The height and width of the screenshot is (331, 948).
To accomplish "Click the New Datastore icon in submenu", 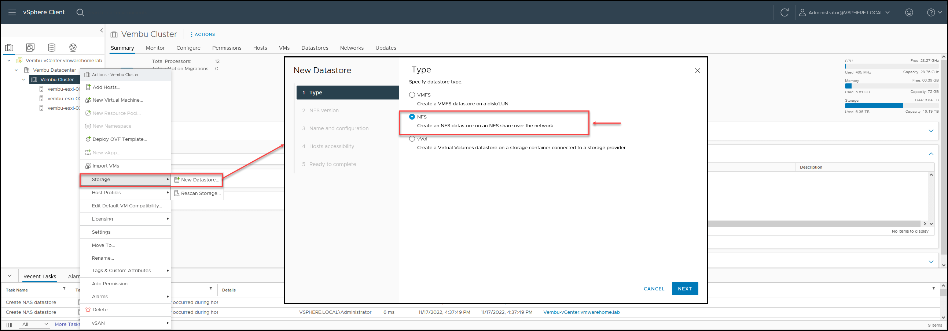I will (177, 180).
